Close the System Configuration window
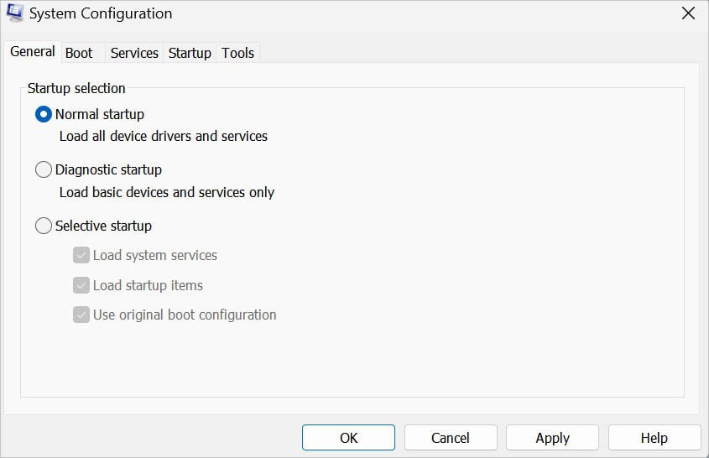This screenshot has width=709, height=458. (688, 13)
